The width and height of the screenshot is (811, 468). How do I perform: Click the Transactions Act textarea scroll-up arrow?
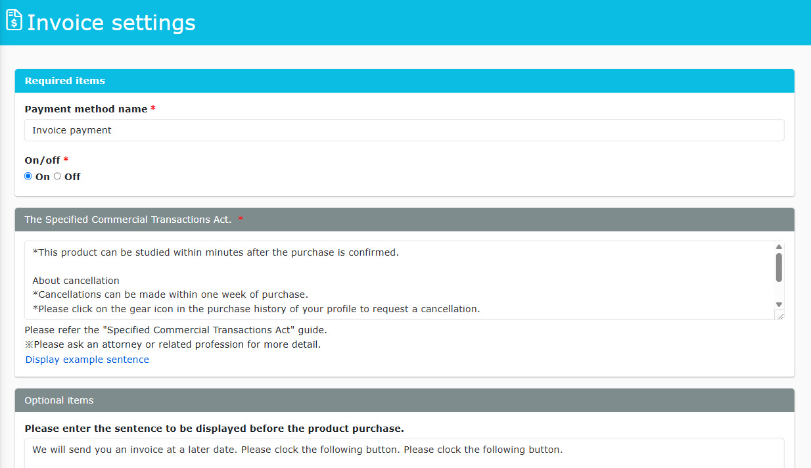pos(779,247)
